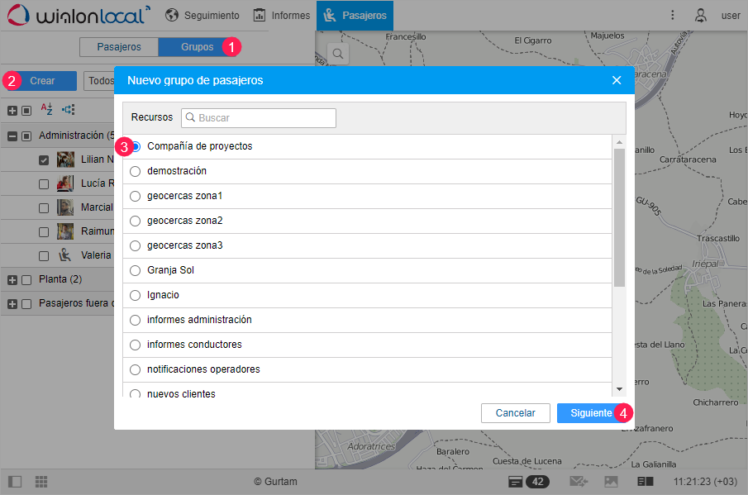Select informes administración radio button
This screenshot has height=495, width=748.
(x=136, y=320)
